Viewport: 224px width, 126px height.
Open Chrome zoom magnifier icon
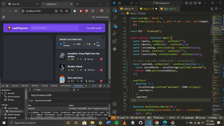(x=61, y=11)
